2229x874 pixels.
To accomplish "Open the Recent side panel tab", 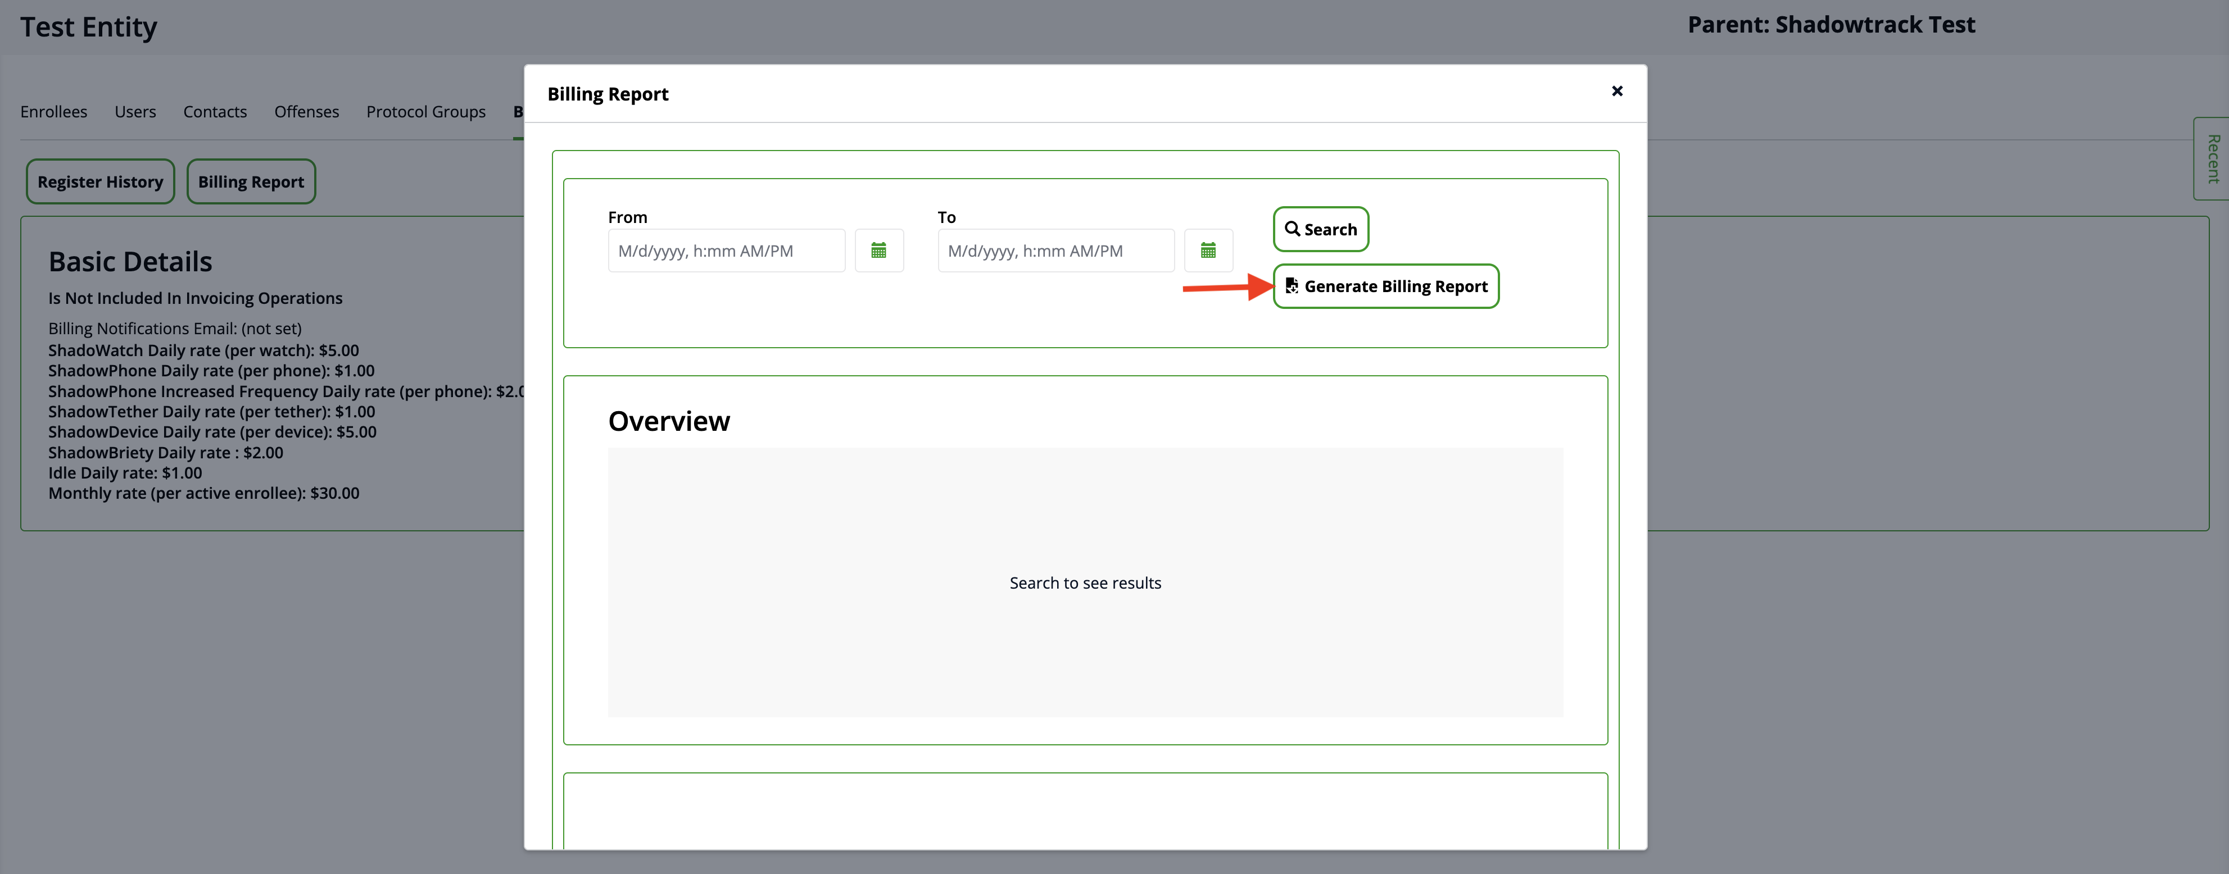I will tap(2212, 158).
